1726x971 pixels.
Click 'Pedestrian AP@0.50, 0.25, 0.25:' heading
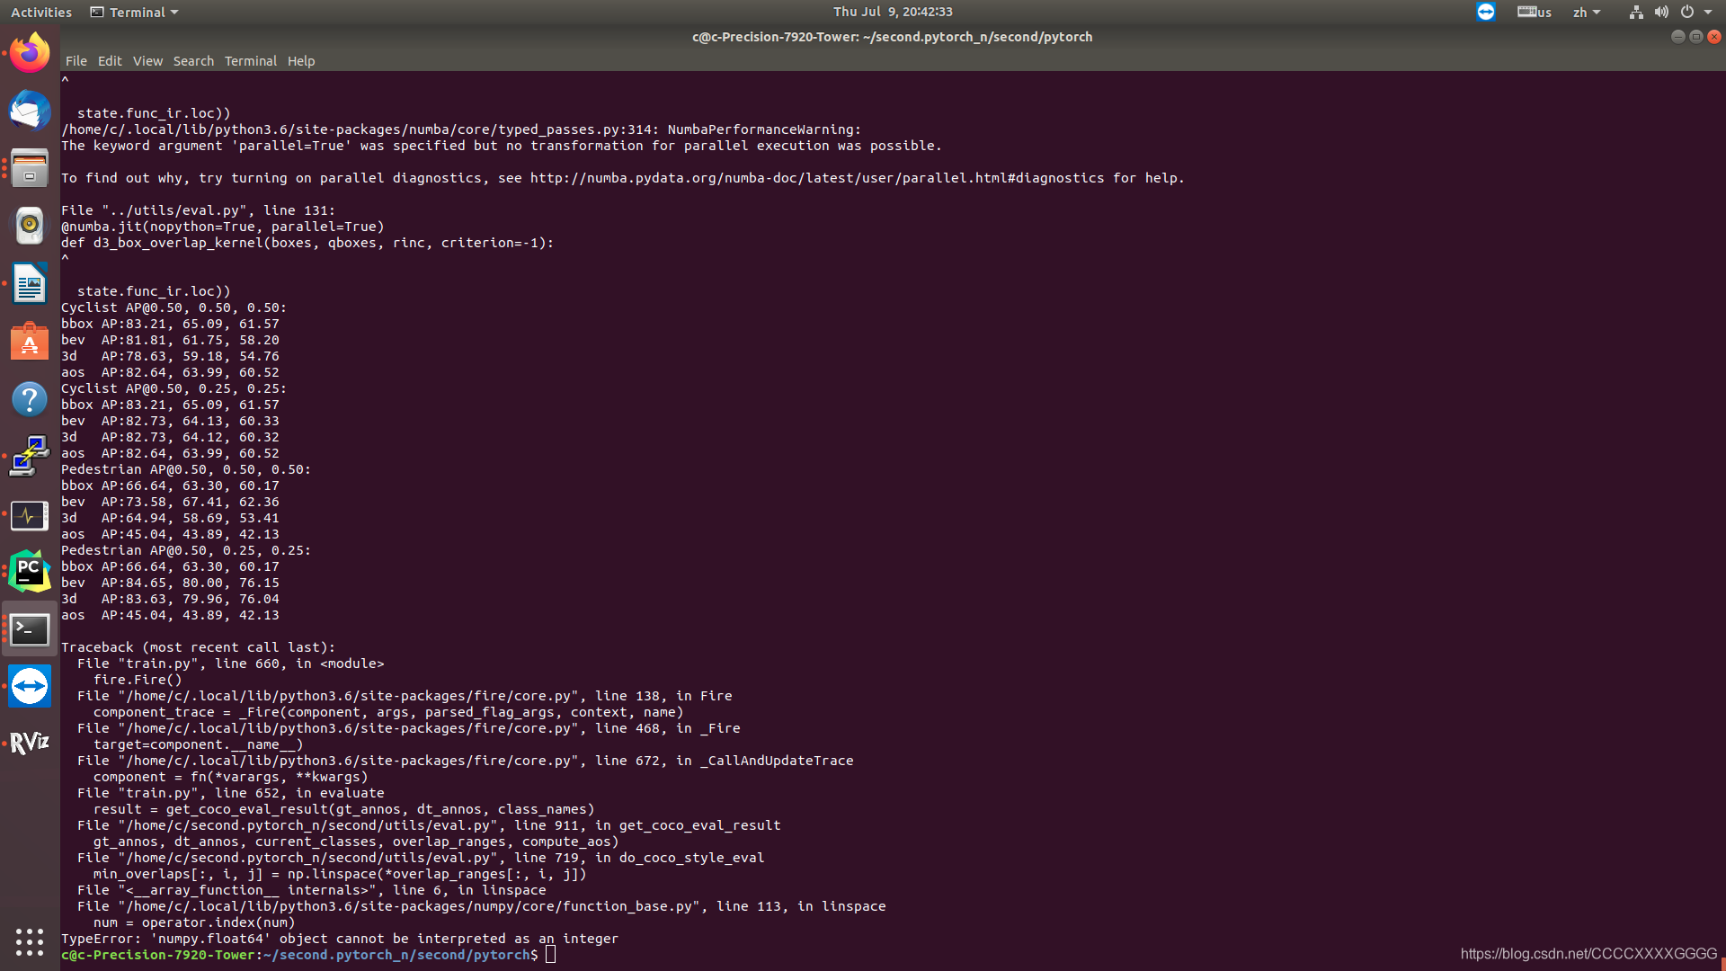[186, 550]
